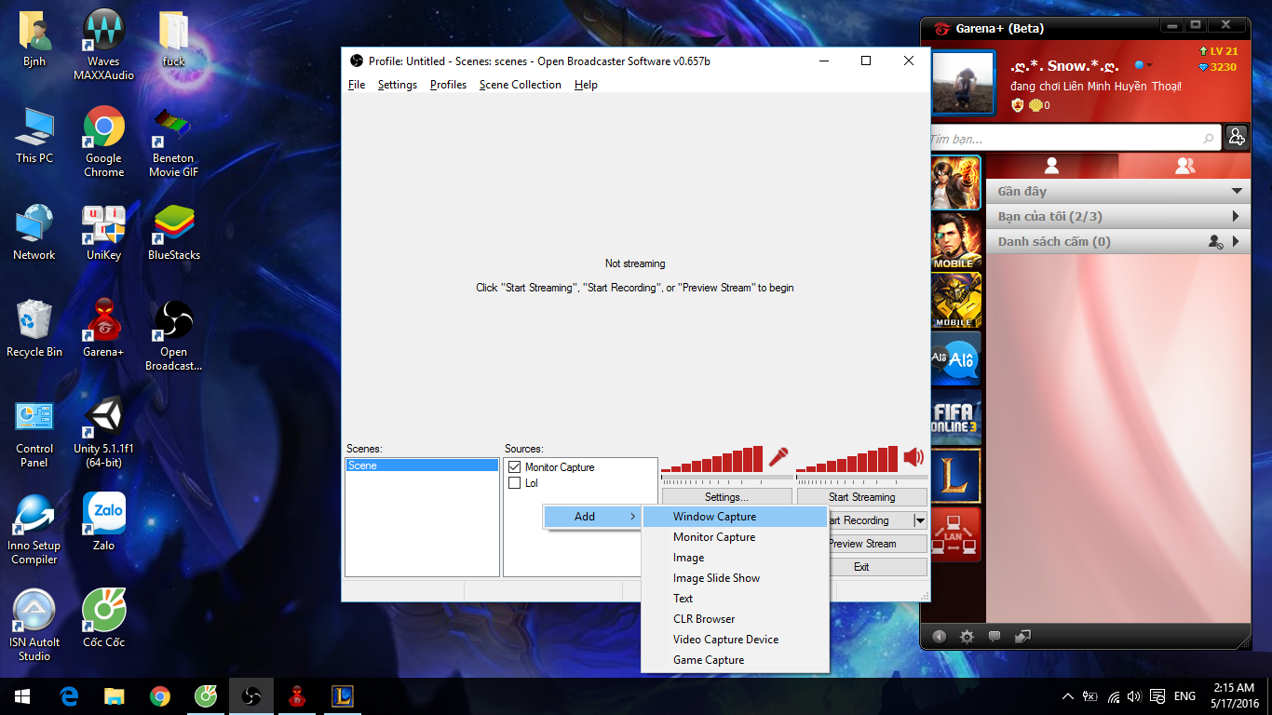The width and height of the screenshot is (1272, 715).
Task: Click the Add context menu item
Action: point(593,517)
